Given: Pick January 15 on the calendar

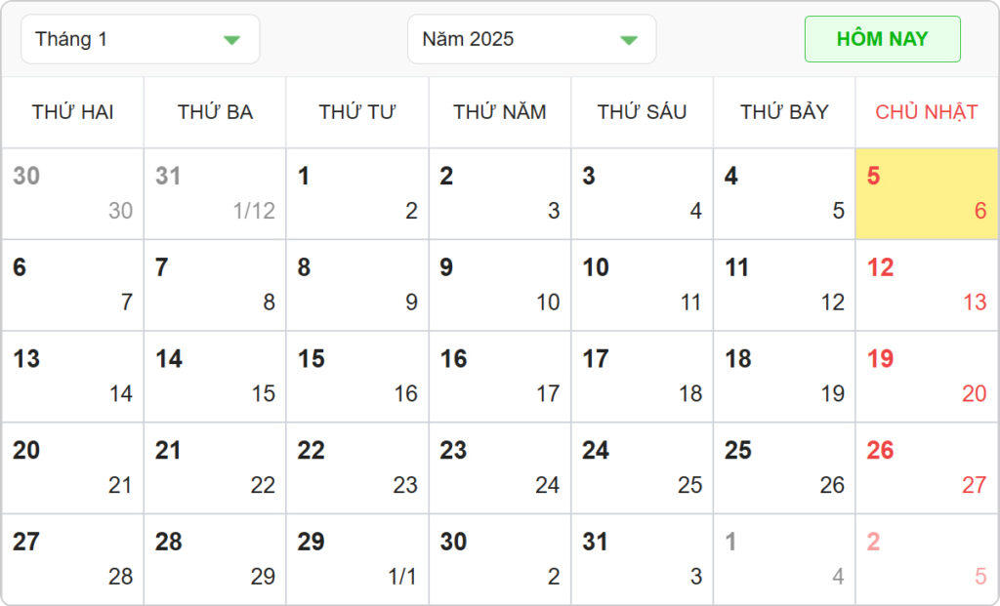Looking at the screenshot, I should coord(357,377).
